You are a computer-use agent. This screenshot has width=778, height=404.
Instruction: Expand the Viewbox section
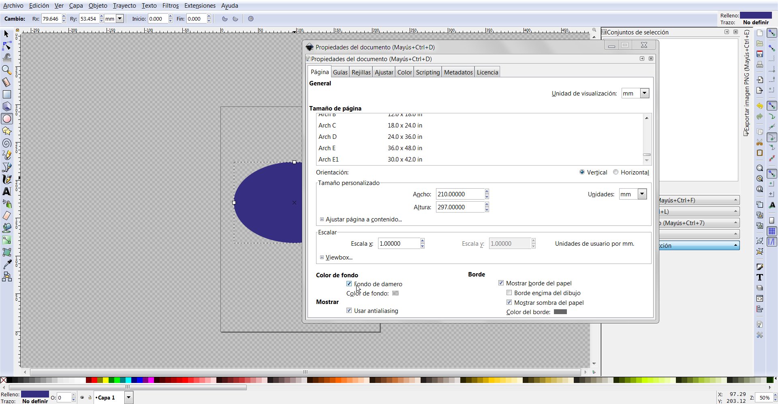click(322, 257)
